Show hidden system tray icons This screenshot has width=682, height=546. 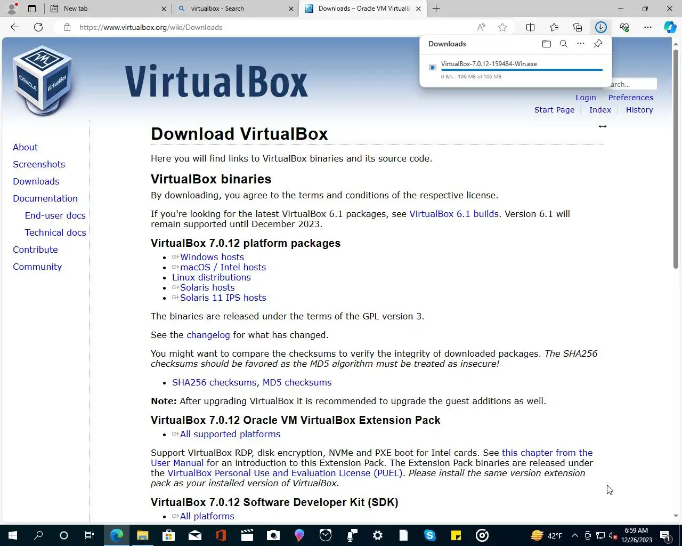click(574, 535)
